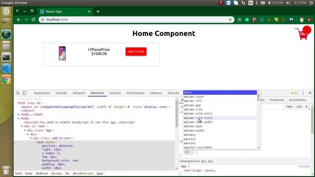Choose 'column-gap' suggestion
315x177 pixels.
click(x=220, y=105)
